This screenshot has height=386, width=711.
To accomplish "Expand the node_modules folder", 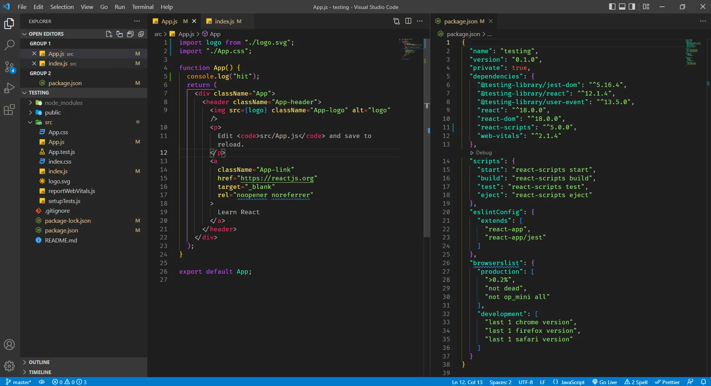I will coord(63,103).
